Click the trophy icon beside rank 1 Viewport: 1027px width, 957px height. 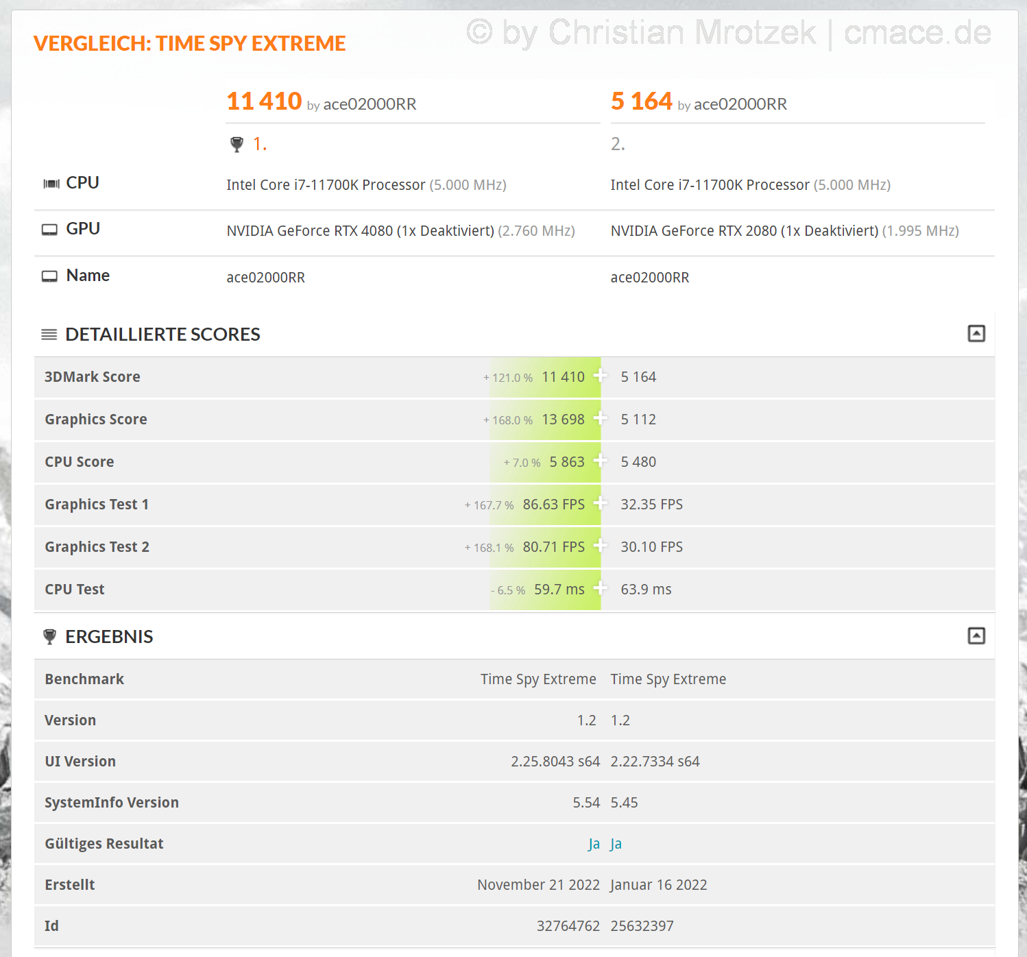pos(237,144)
